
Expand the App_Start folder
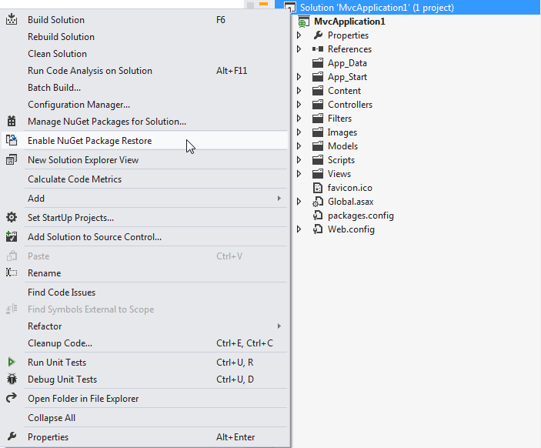coord(299,77)
